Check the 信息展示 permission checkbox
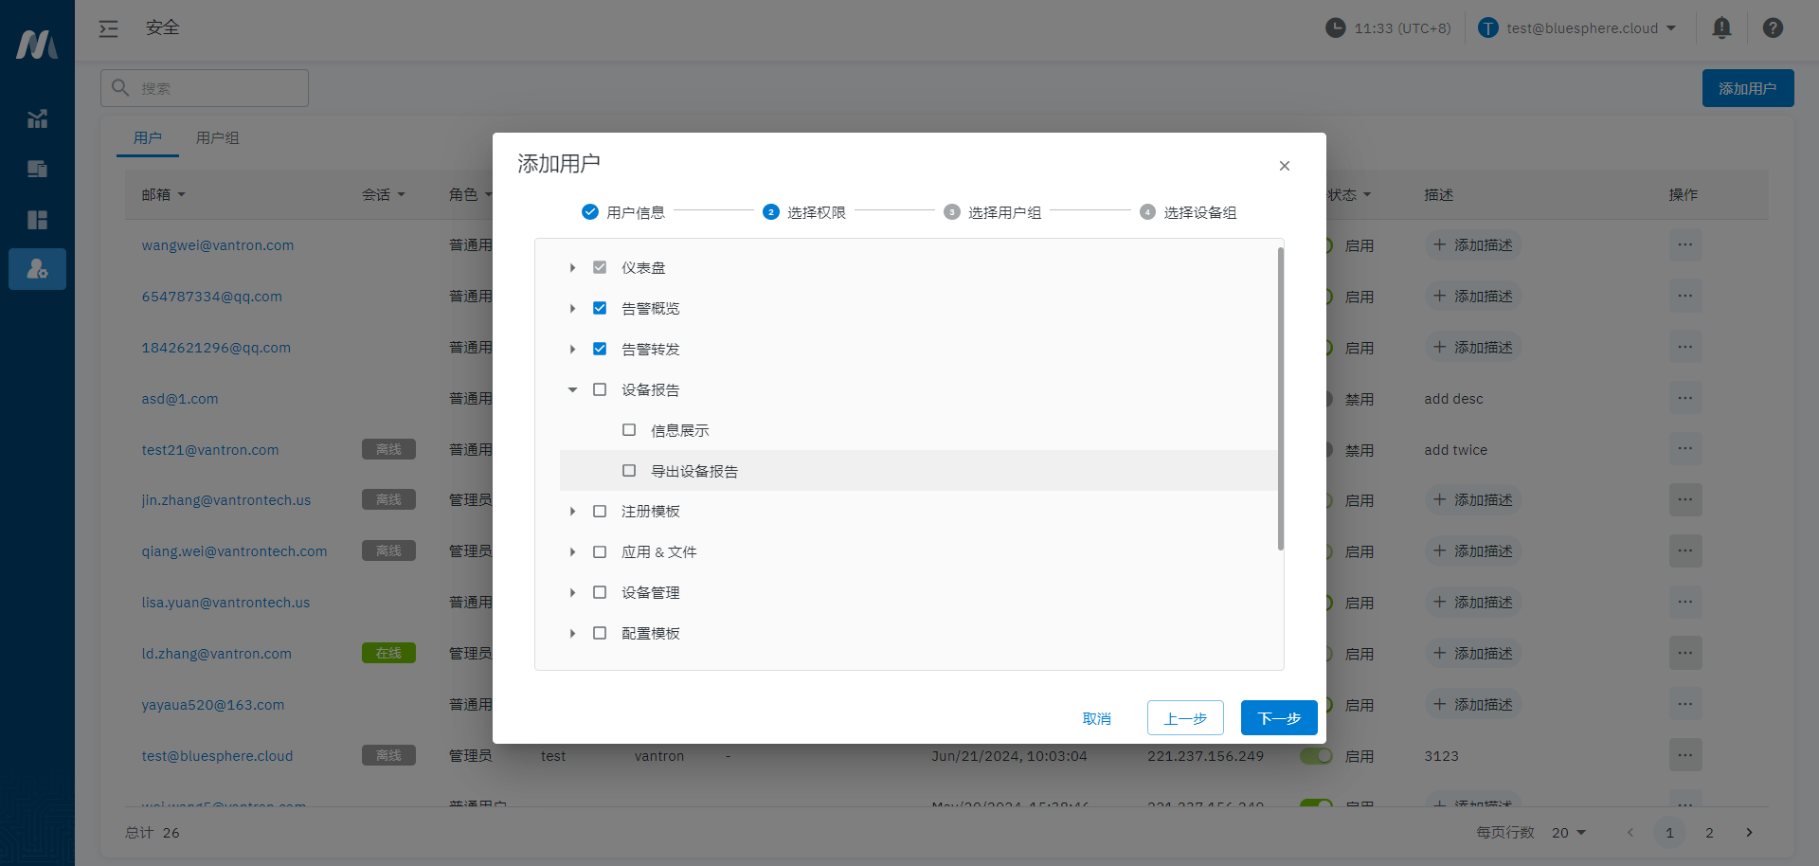Viewport: 1819px width, 866px height. (629, 430)
